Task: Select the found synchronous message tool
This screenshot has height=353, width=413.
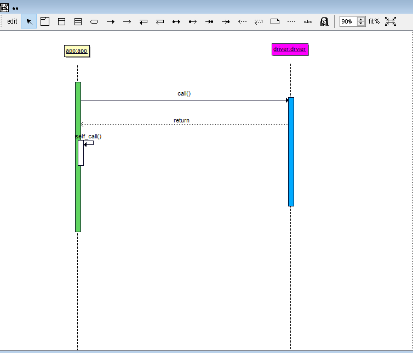Action: pos(176,21)
